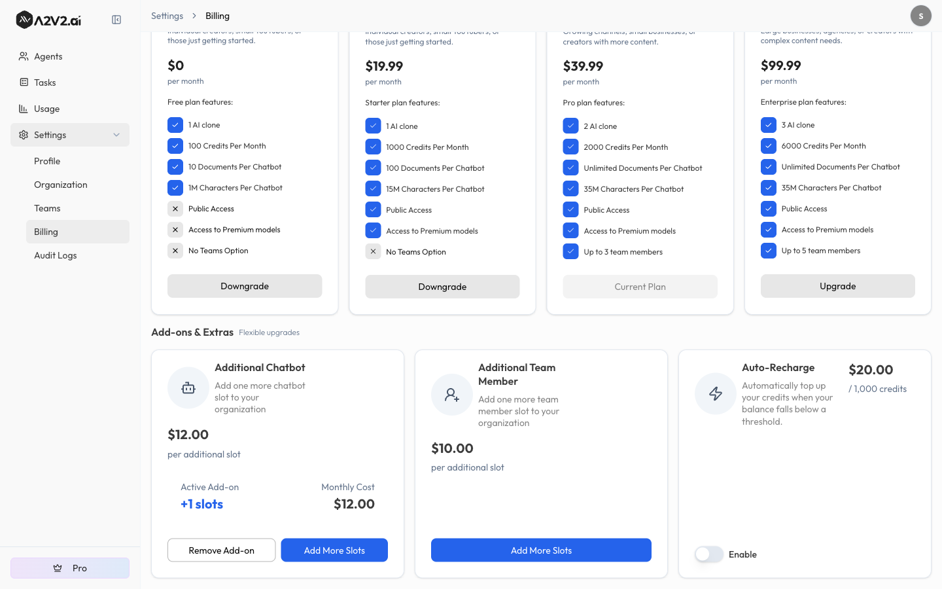The height and width of the screenshot is (589, 942).
Task: Go to the Tasks page
Action: (x=70, y=82)
